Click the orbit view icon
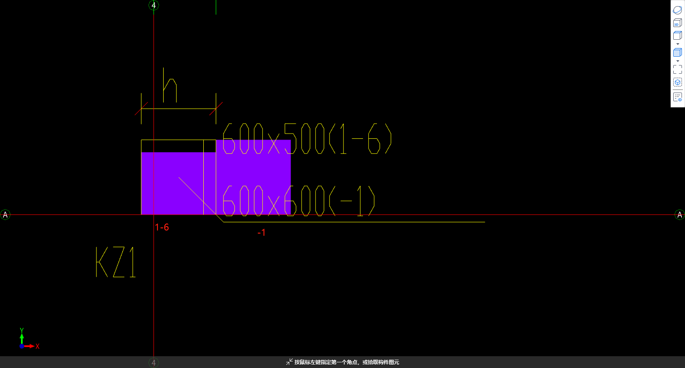Viewport: 685px width, 368px height. (x=677, y=10)
